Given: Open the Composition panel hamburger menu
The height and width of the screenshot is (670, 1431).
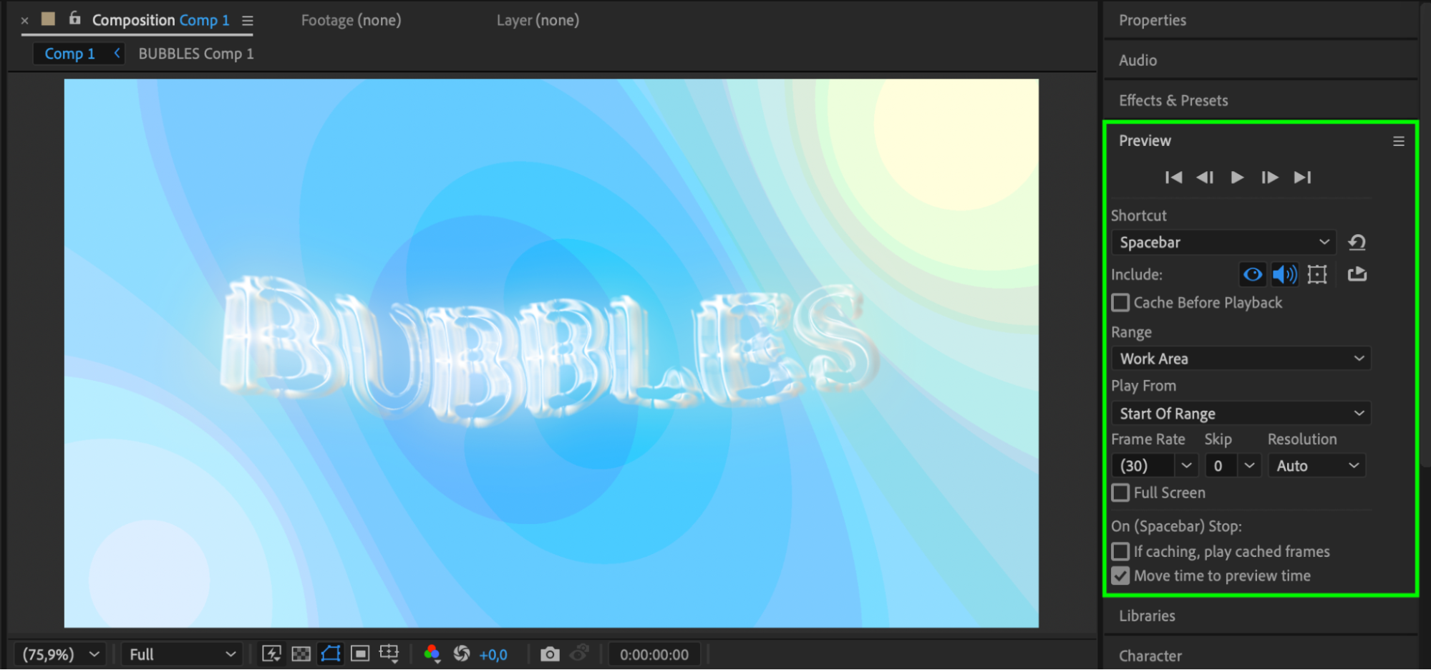Looking at the screenshot, I should click(248, 21).
